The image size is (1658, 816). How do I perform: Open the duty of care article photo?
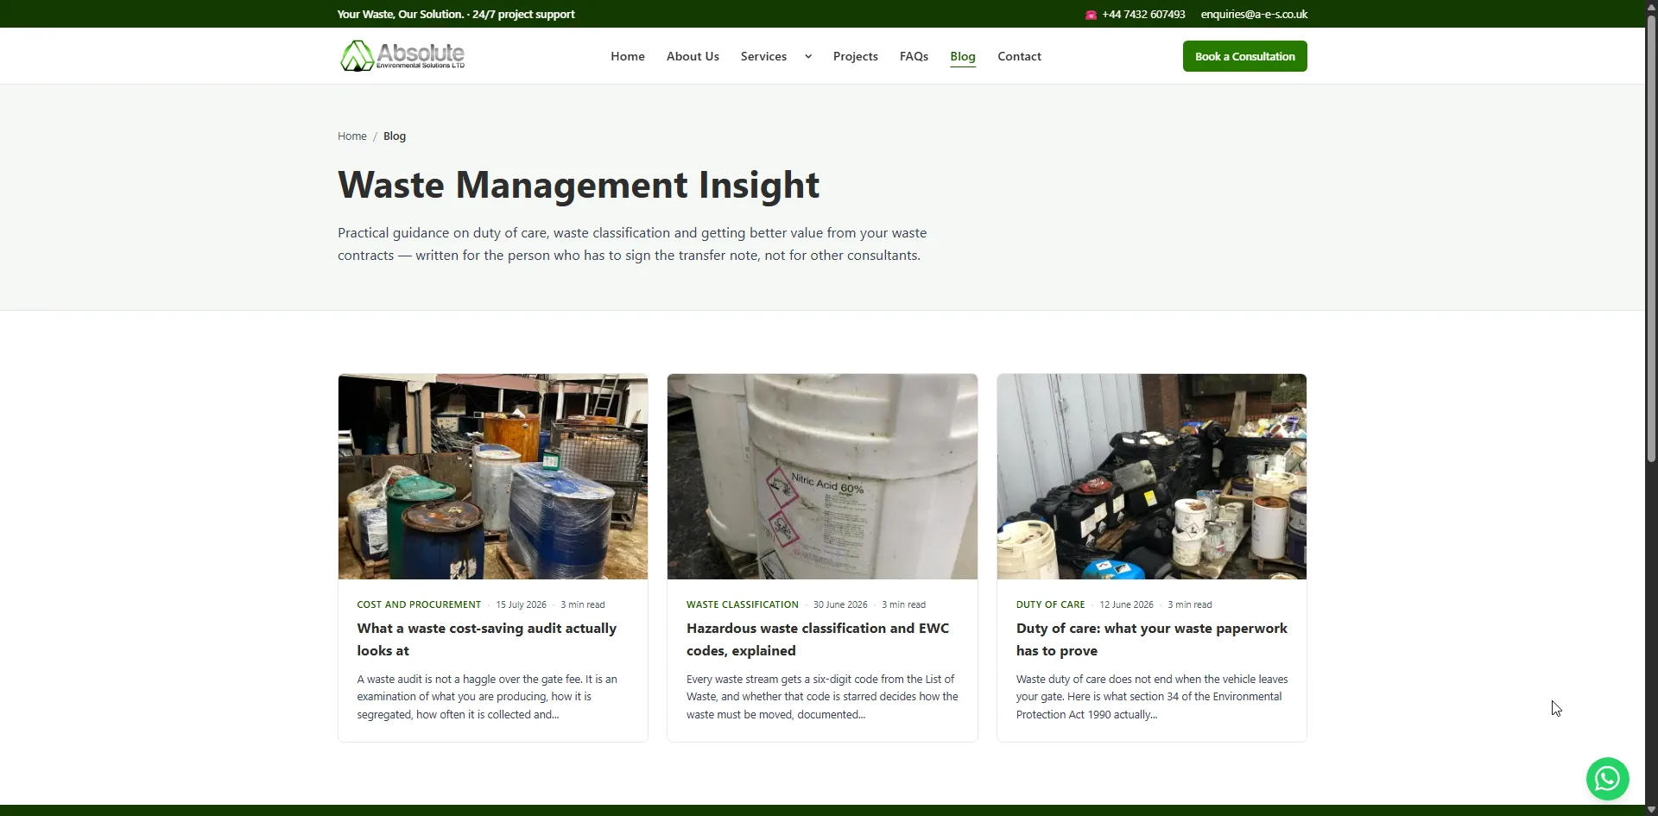pyautogui.click(x=1152, y=477)
